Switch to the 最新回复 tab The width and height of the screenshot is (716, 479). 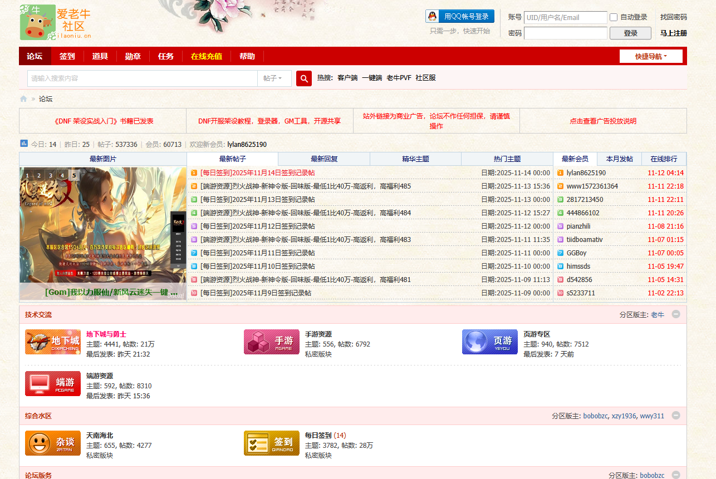coord(324,159)
